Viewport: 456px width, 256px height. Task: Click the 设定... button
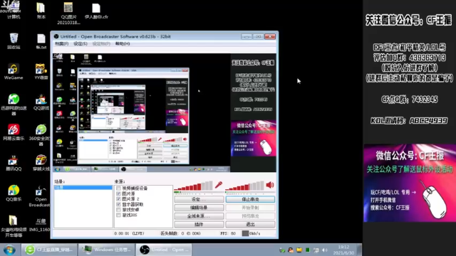tap(199, 199)
